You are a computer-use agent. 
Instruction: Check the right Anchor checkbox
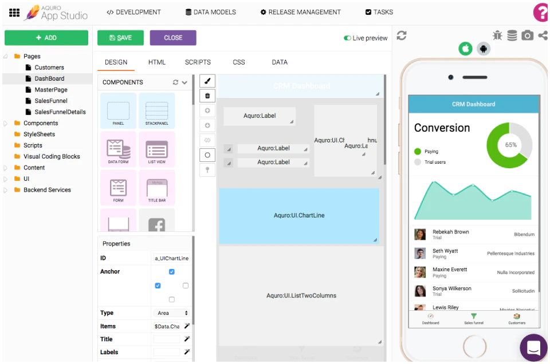(186, 286)
